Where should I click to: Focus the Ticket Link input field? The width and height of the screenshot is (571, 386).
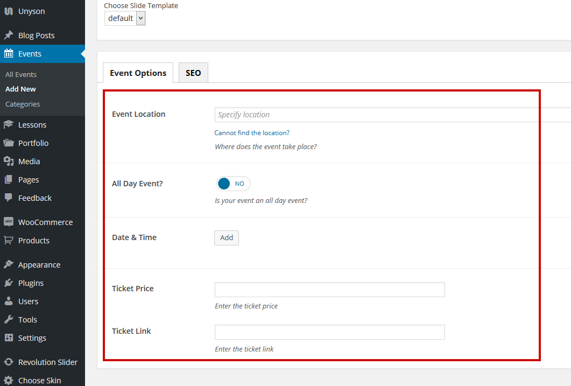click(x=329, y=332)
